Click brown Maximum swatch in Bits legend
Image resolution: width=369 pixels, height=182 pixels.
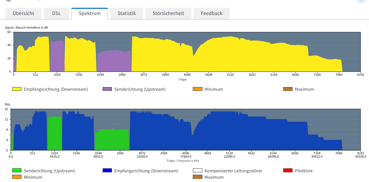click(x=197, y=177)
